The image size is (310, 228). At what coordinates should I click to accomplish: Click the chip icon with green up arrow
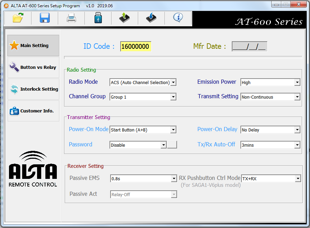pos(125,18)
